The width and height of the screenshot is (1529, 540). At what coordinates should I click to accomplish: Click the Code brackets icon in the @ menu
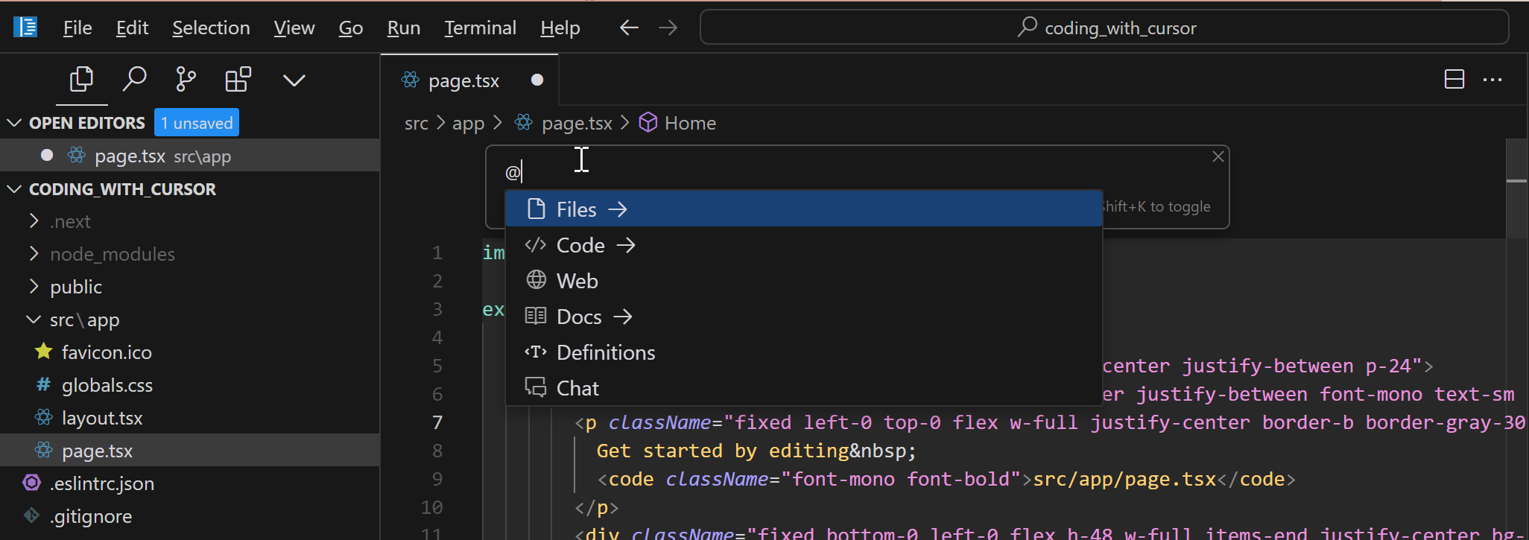point(536,244)
